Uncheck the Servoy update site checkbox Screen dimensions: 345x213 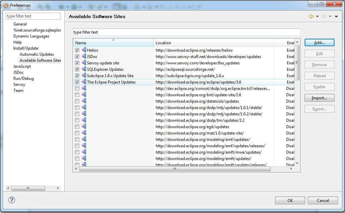point(77,63)
